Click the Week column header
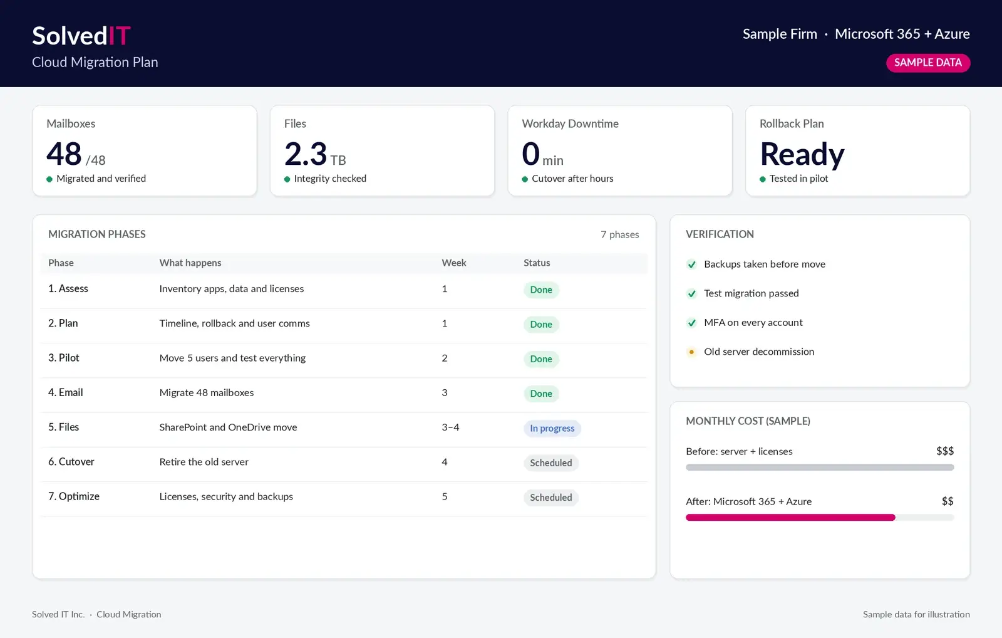 coord(454,263)
